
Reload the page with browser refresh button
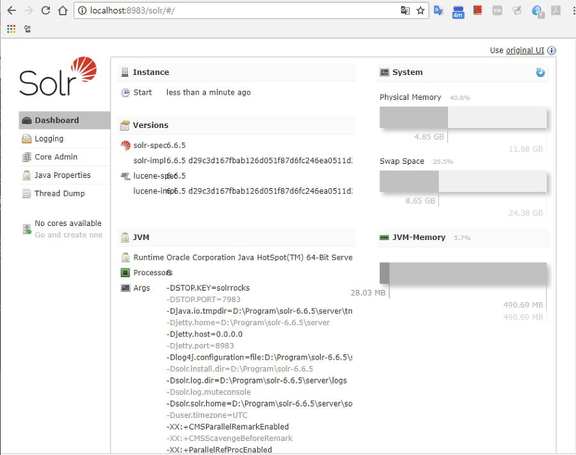click(45, 10)
